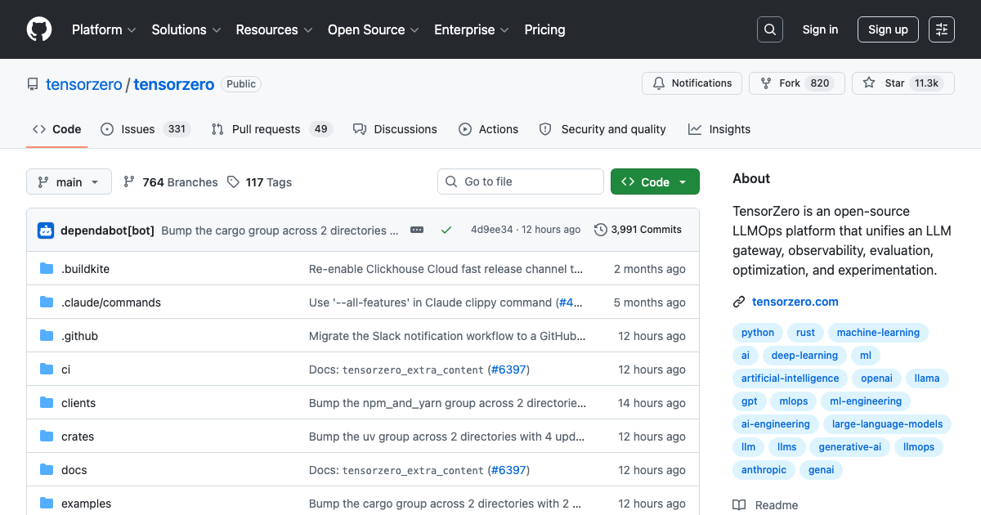The height and width of the screenshot is (515, 981).
Task: Click the ellipsis commit message expander
Action: (x=417, y=231)
